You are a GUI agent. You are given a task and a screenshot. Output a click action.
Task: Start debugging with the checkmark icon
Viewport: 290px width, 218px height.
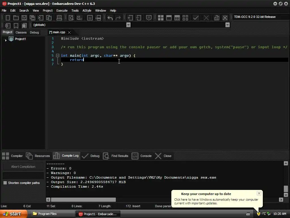pos(196,18)
